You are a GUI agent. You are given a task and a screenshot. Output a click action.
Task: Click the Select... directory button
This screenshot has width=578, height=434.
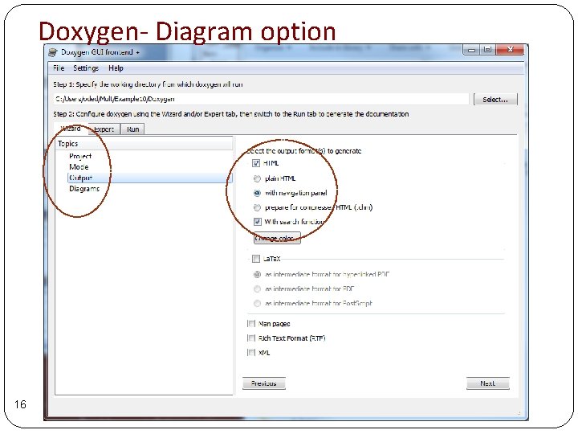pyautogui.click(x=495, y=100)
